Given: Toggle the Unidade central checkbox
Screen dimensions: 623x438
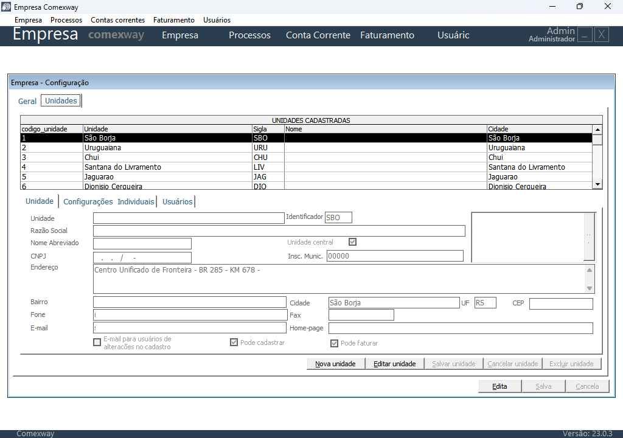Looking at the screenshot, I should (352, 242).
